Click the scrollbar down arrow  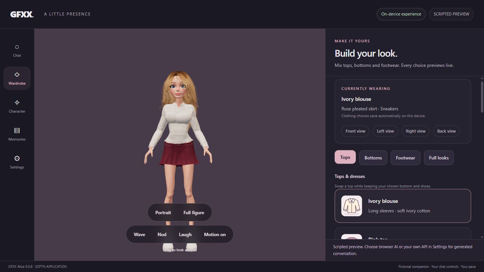(x=482, y=237)
